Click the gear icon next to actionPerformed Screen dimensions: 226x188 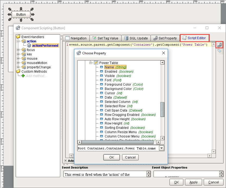[29, 45]
